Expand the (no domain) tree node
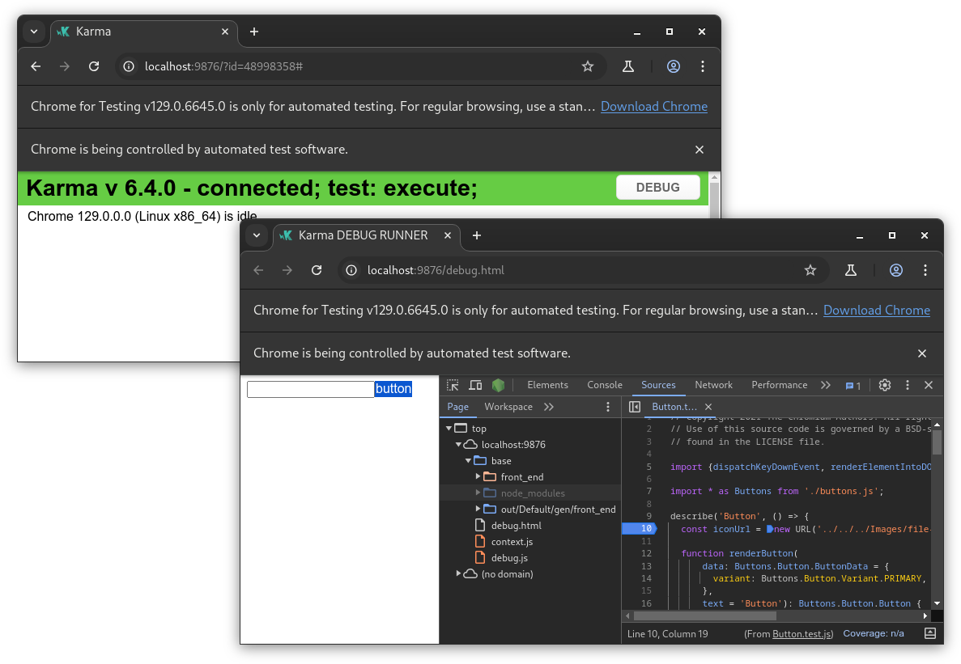Screen dimensions: 961x664 pos(459,574)
